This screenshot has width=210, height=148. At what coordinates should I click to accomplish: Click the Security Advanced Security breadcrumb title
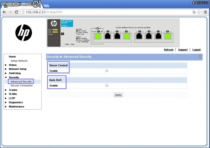tap(69, 57)
